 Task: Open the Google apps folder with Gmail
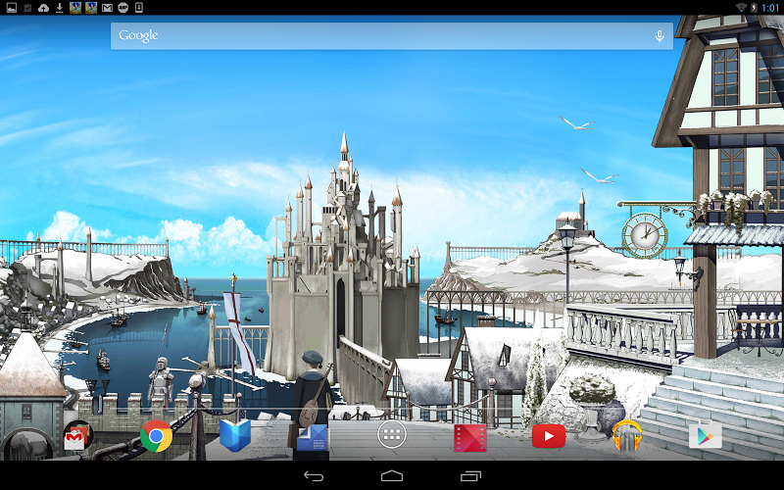click(x=77, y=436)
